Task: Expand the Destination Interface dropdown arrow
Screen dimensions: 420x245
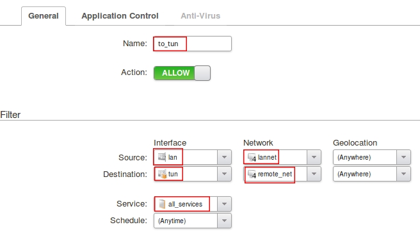Action: click(224, 174)
